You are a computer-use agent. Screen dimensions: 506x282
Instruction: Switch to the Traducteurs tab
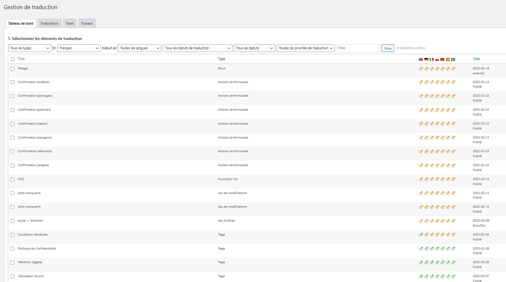pos(49,23)
